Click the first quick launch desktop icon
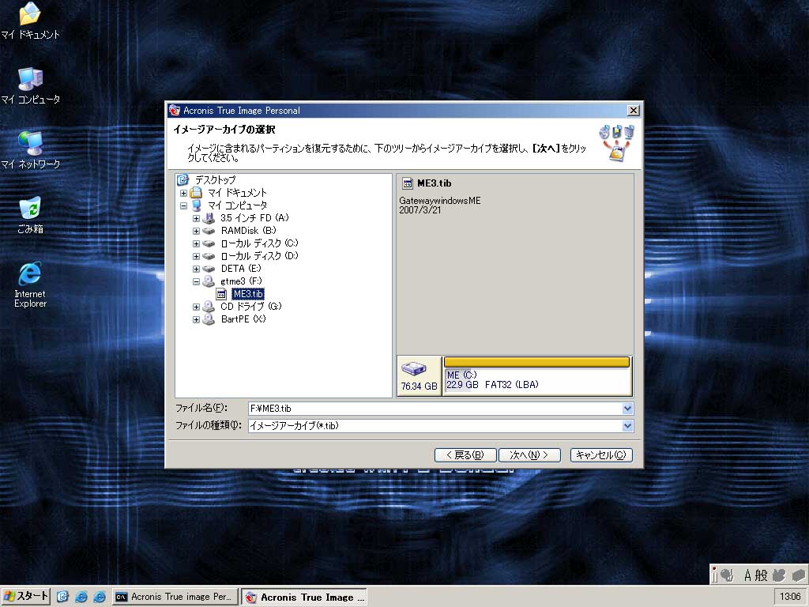 pos(62,597)
